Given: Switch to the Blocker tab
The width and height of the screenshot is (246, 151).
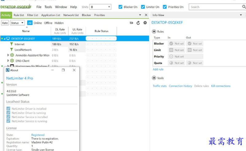Looking at the screenshot, I should 86,15.
